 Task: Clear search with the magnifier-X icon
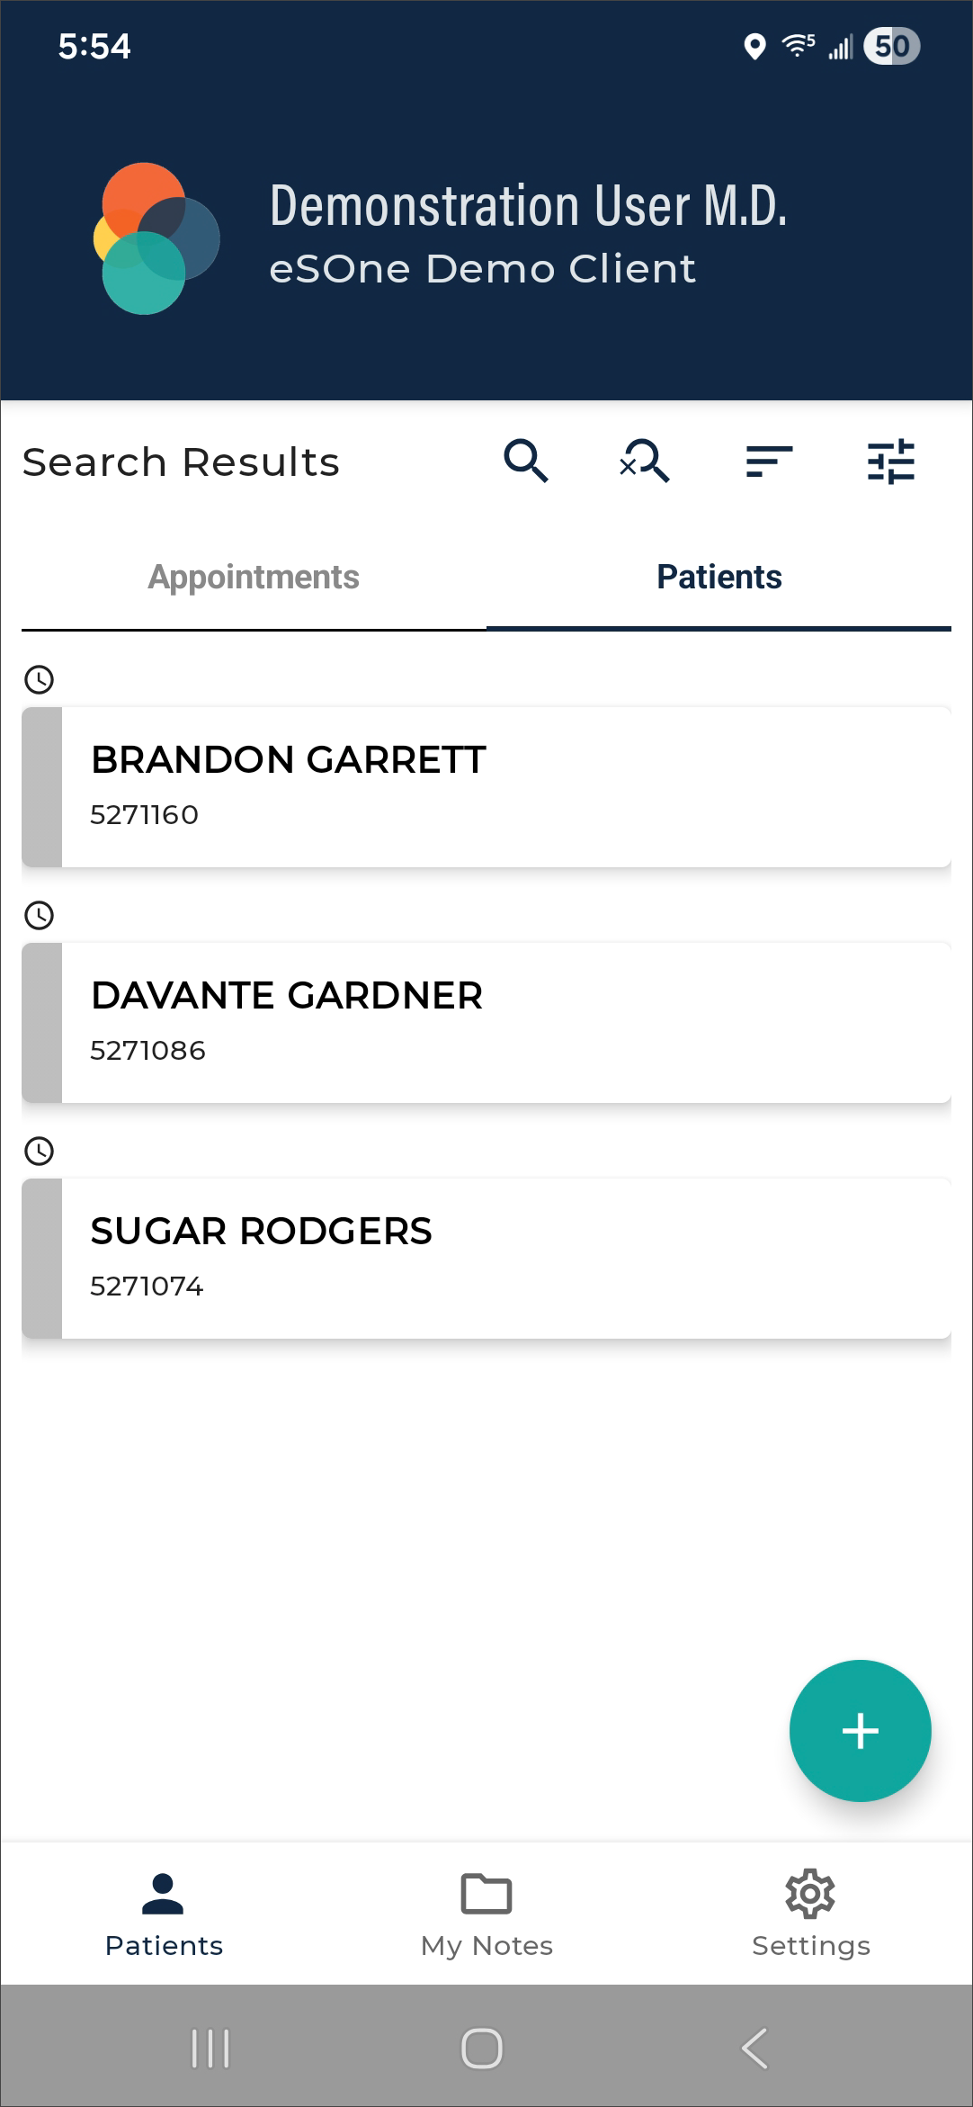(x=645, y=462)
